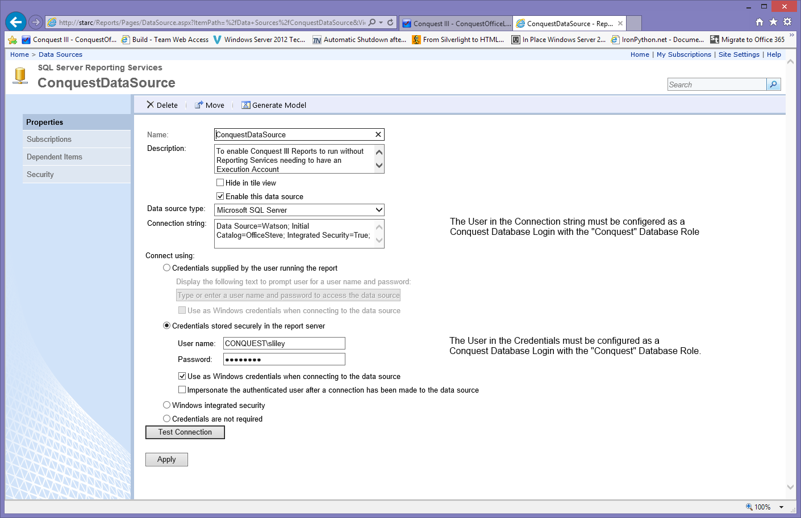Click the browser Back arrow button
This screenshot has height=518, width=801.
click(16, 22)
